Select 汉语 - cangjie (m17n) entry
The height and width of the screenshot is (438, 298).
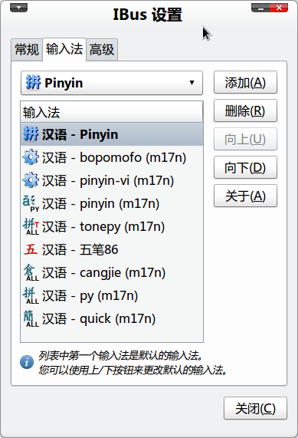[x=112, y=272]
